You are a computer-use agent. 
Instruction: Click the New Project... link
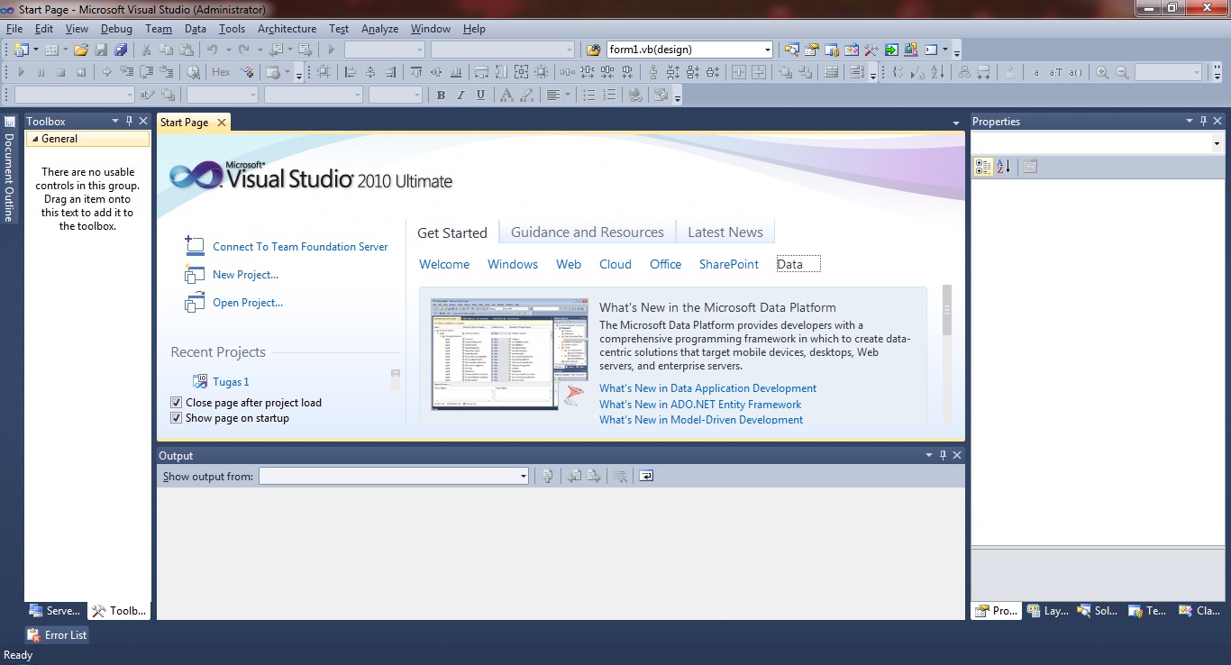click(x=245, y=275)
